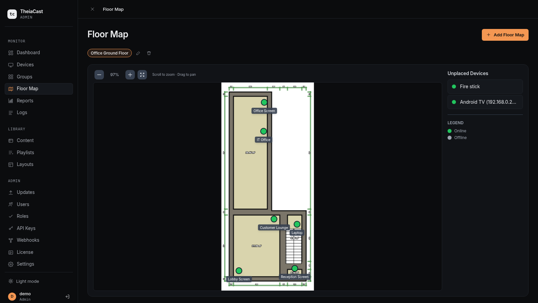Select the Fire stick unplaced device
This screenshot has height=303, width=538.
point(485,87)
